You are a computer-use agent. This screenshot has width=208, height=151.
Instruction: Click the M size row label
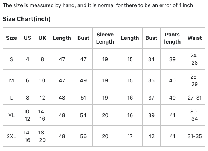(11, 80)
